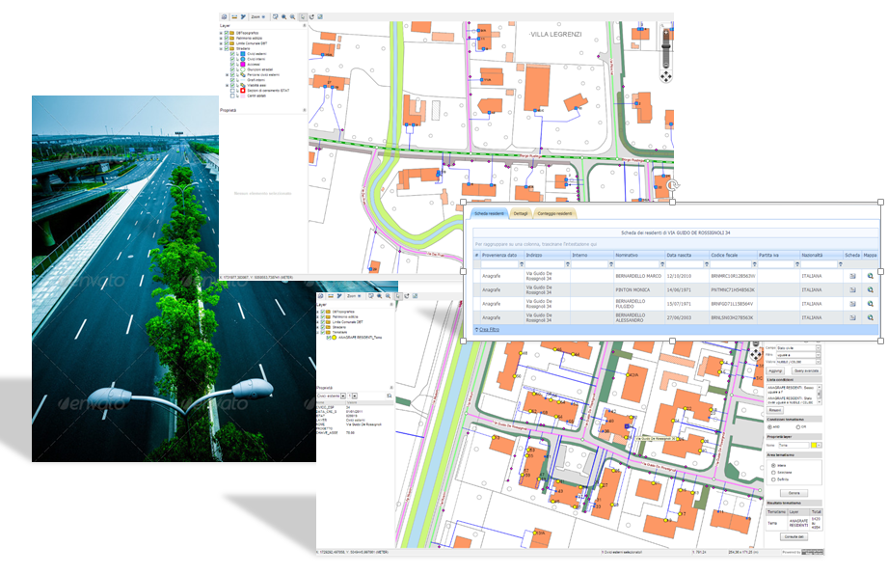The height and width of the screenshot is (574, 888).
Task: Click the Mappa locate icon for BERNARDELLO MARCO
Action: coord(871,276)
